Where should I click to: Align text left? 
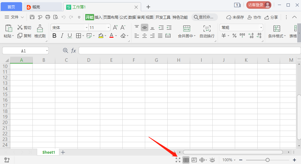(137, 36)
